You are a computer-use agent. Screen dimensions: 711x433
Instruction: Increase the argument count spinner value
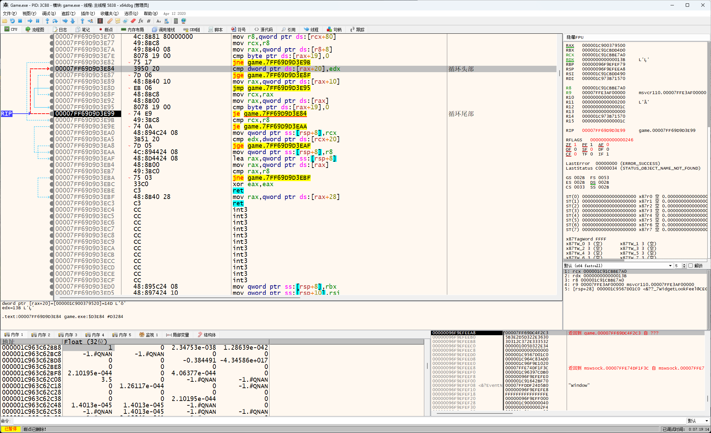pos(684,265)
